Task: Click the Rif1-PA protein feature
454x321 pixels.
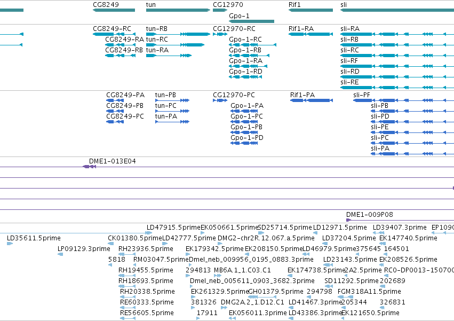Action: coord(312,100)
